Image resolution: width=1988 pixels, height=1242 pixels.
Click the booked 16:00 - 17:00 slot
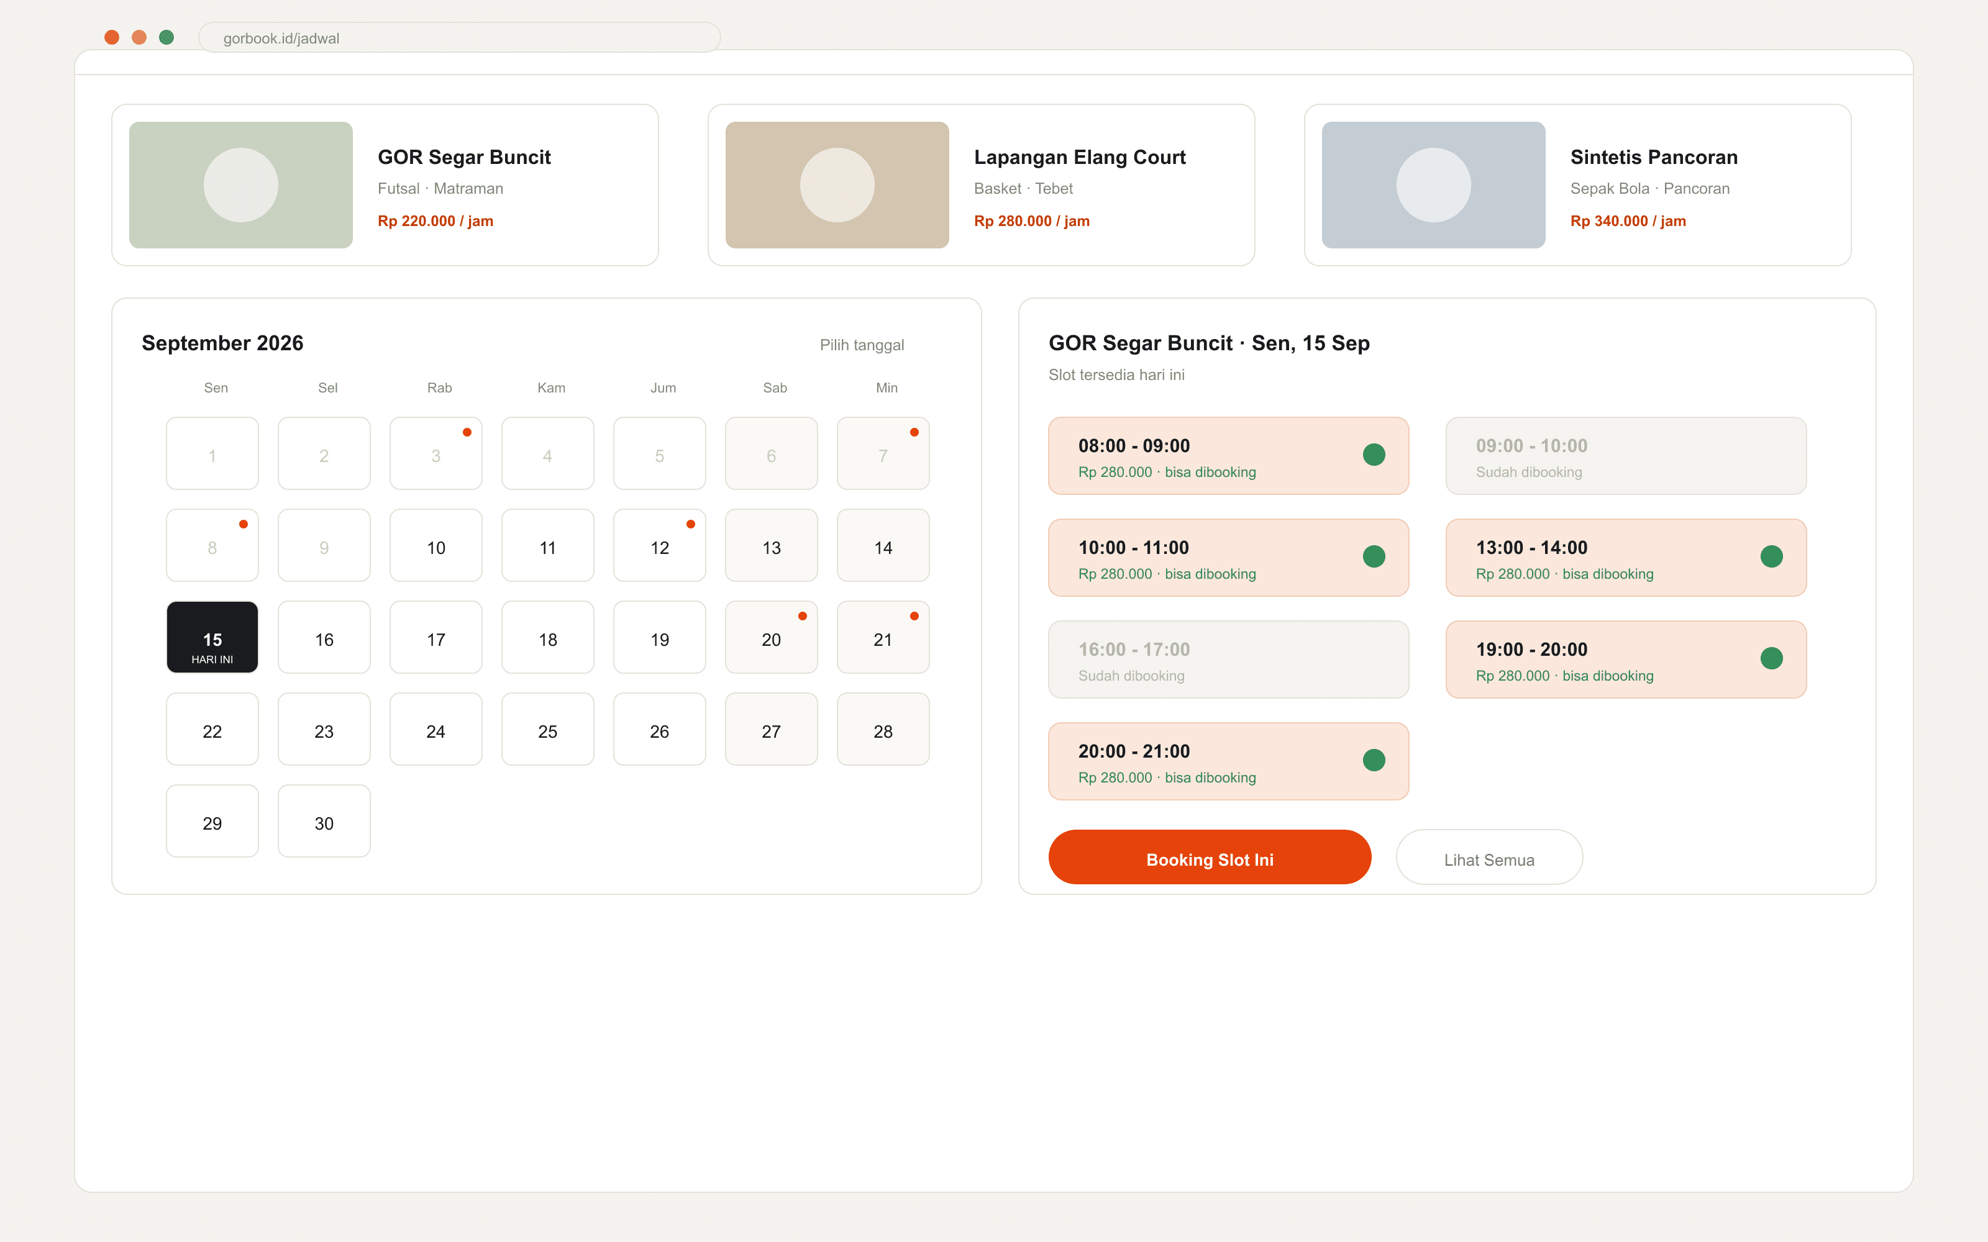(x=1228, y=660)
